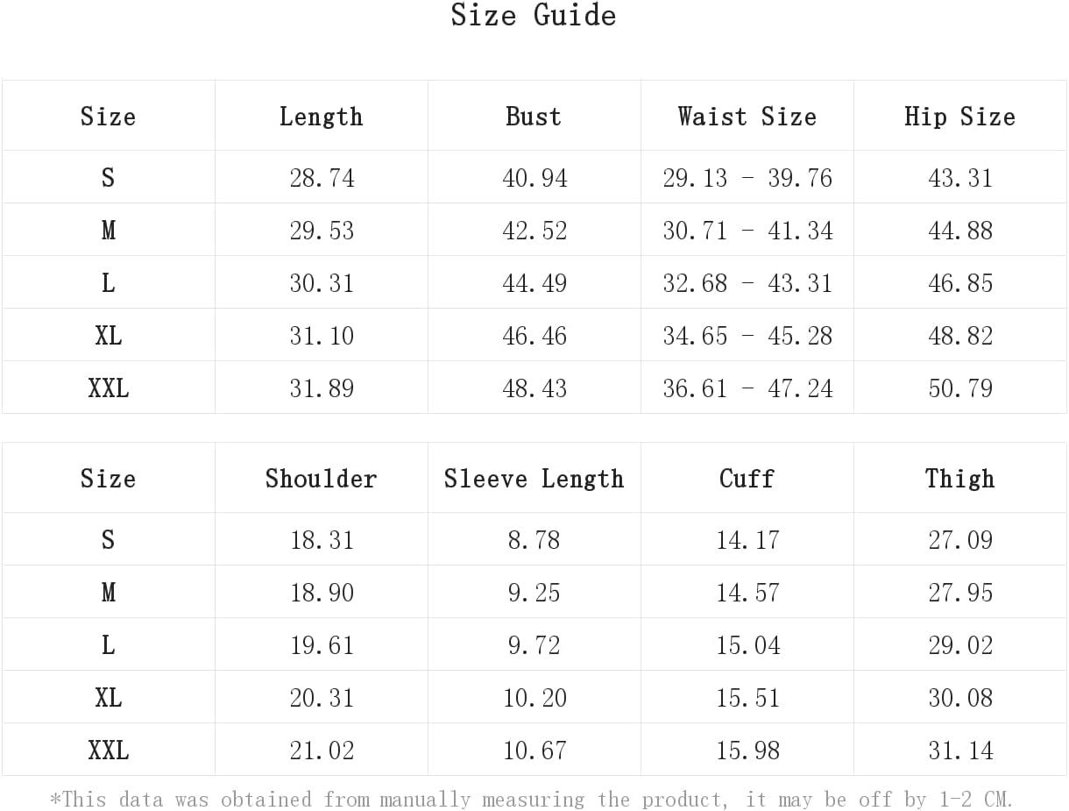Click shoulder value 21.02
This screenshot has width=1069, height=811.
[322, 751]
